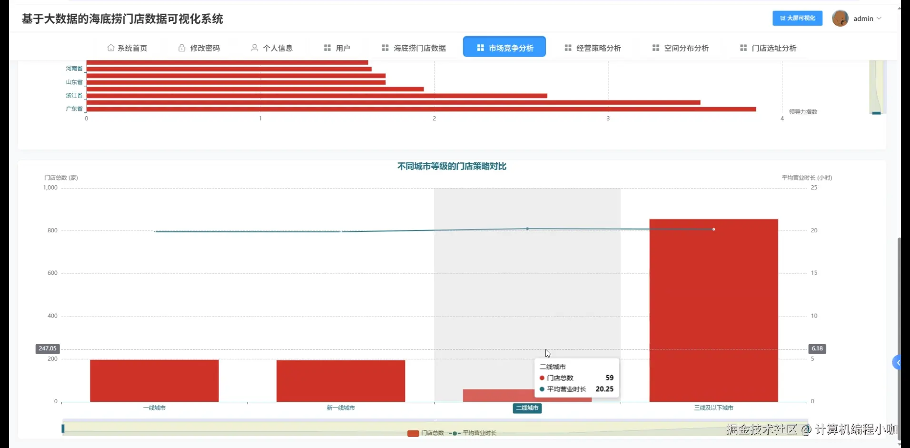Open the 大屏可视化 big-screen view

[797, 18]
